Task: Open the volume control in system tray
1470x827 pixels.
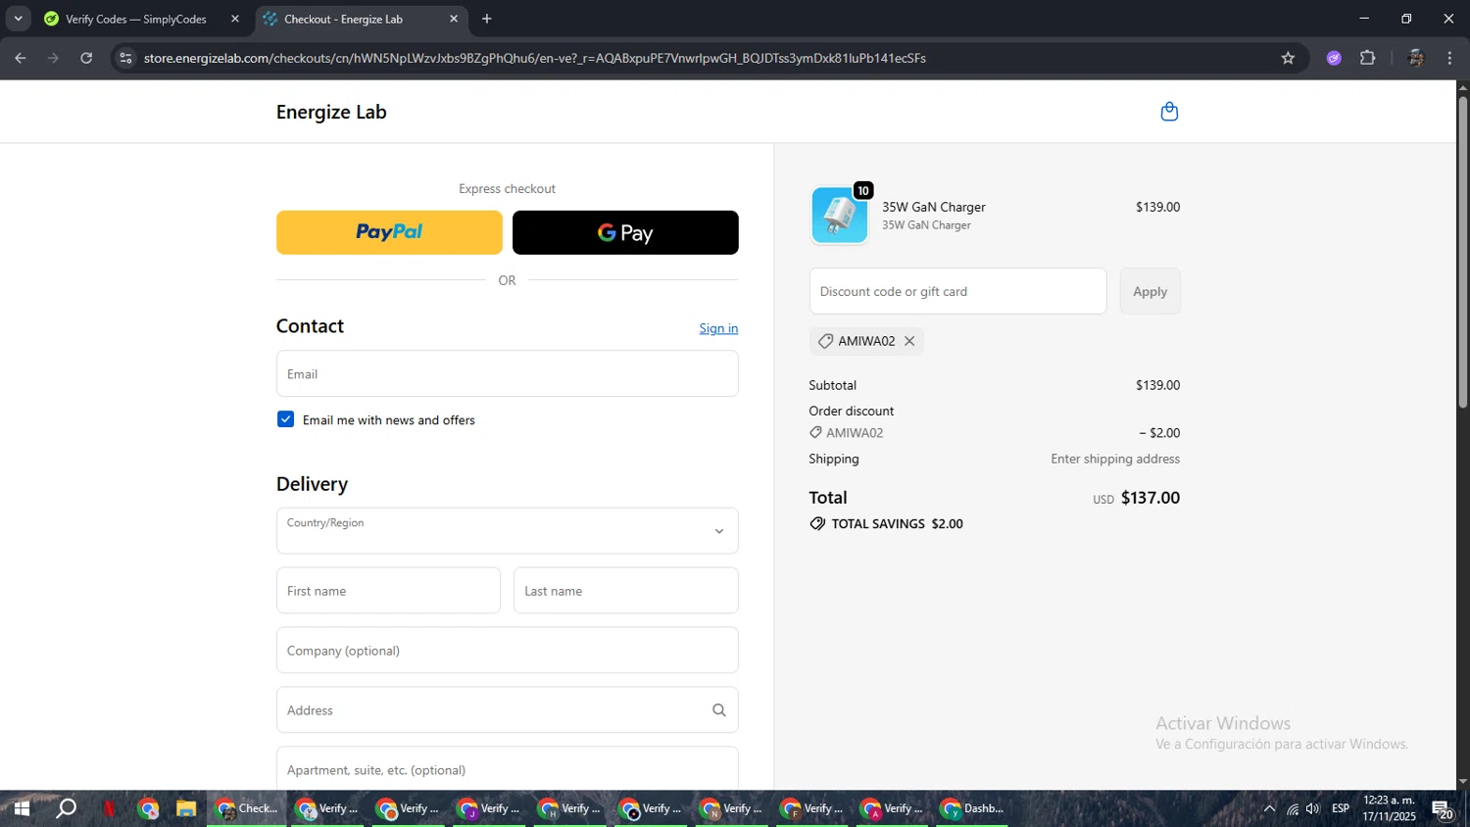Action: [x=1313, y=808]
